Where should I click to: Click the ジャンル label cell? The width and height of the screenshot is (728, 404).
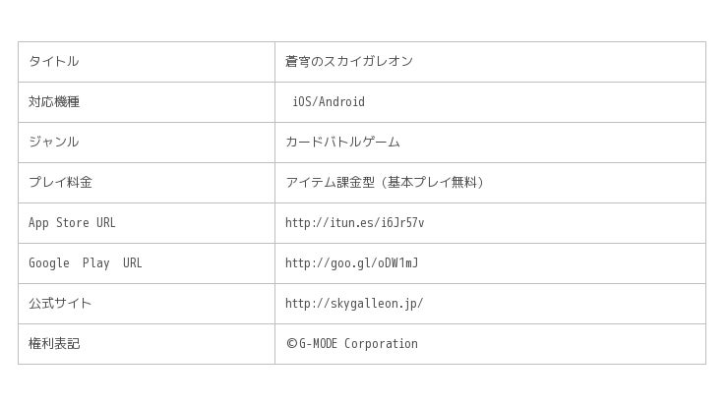click(53, 143)
